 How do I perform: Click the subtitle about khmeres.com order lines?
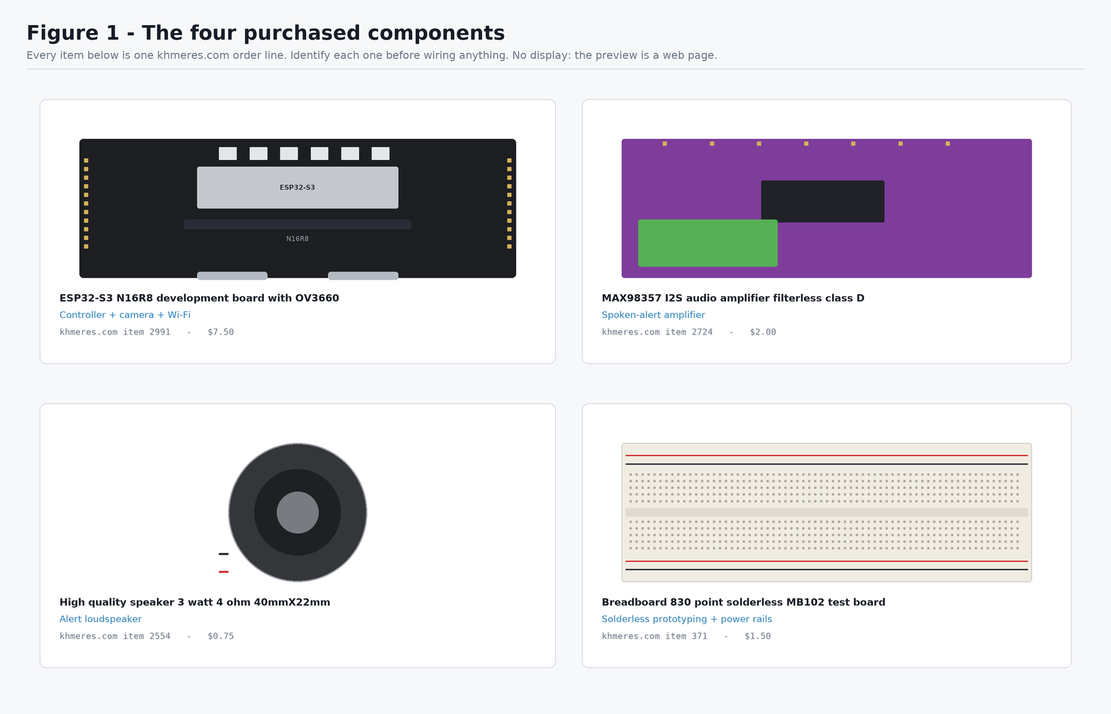click(372, 56)
